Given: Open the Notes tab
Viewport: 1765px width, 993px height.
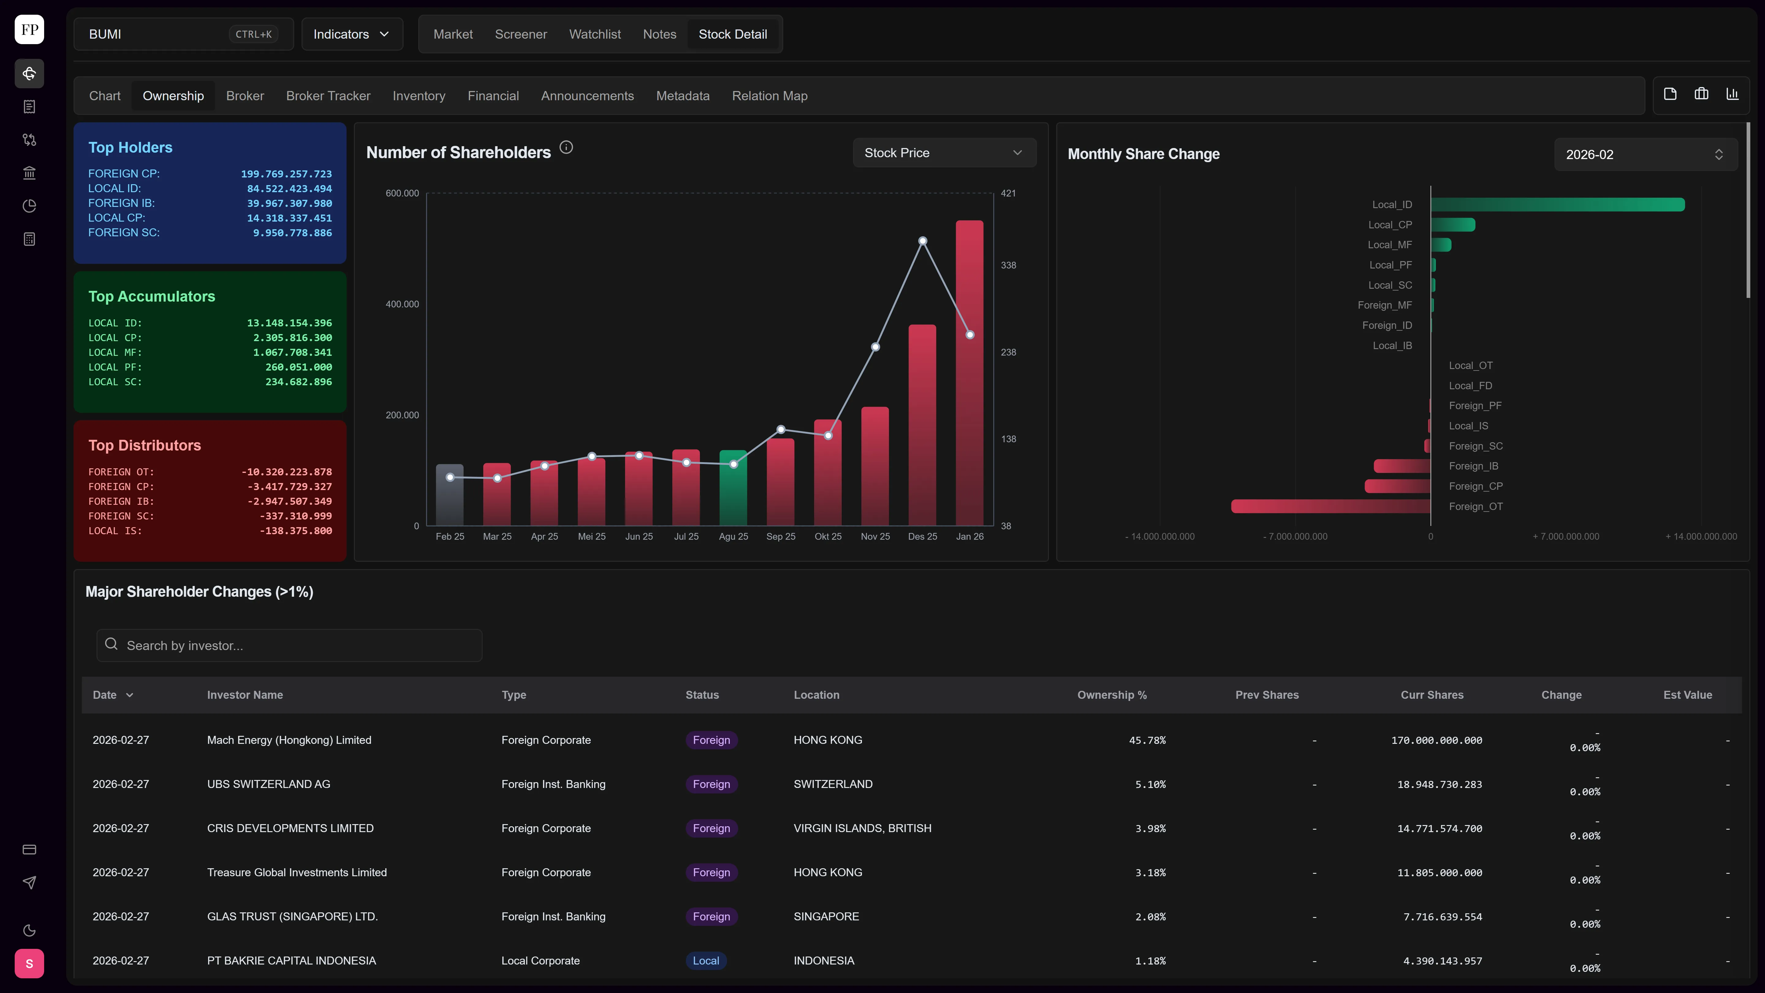Looking at the screenshot, I should point(659,34).
